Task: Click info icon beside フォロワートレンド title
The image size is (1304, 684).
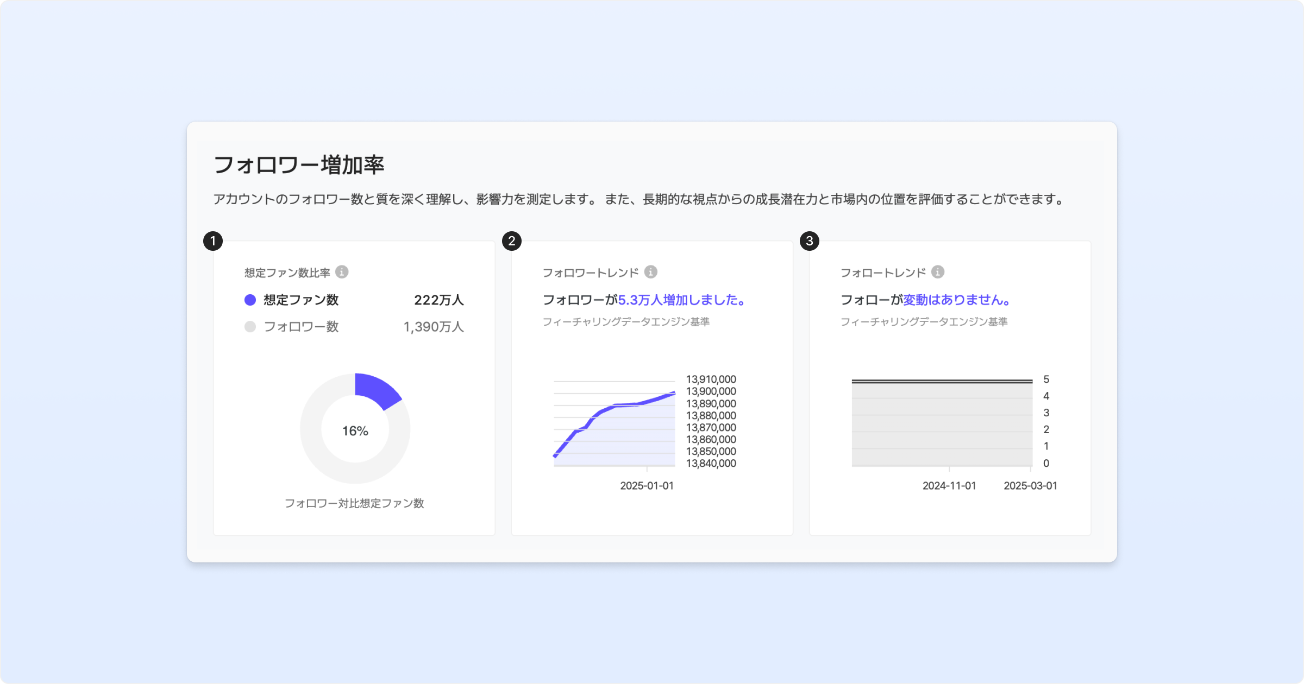Action: click(x=650, y=272)
